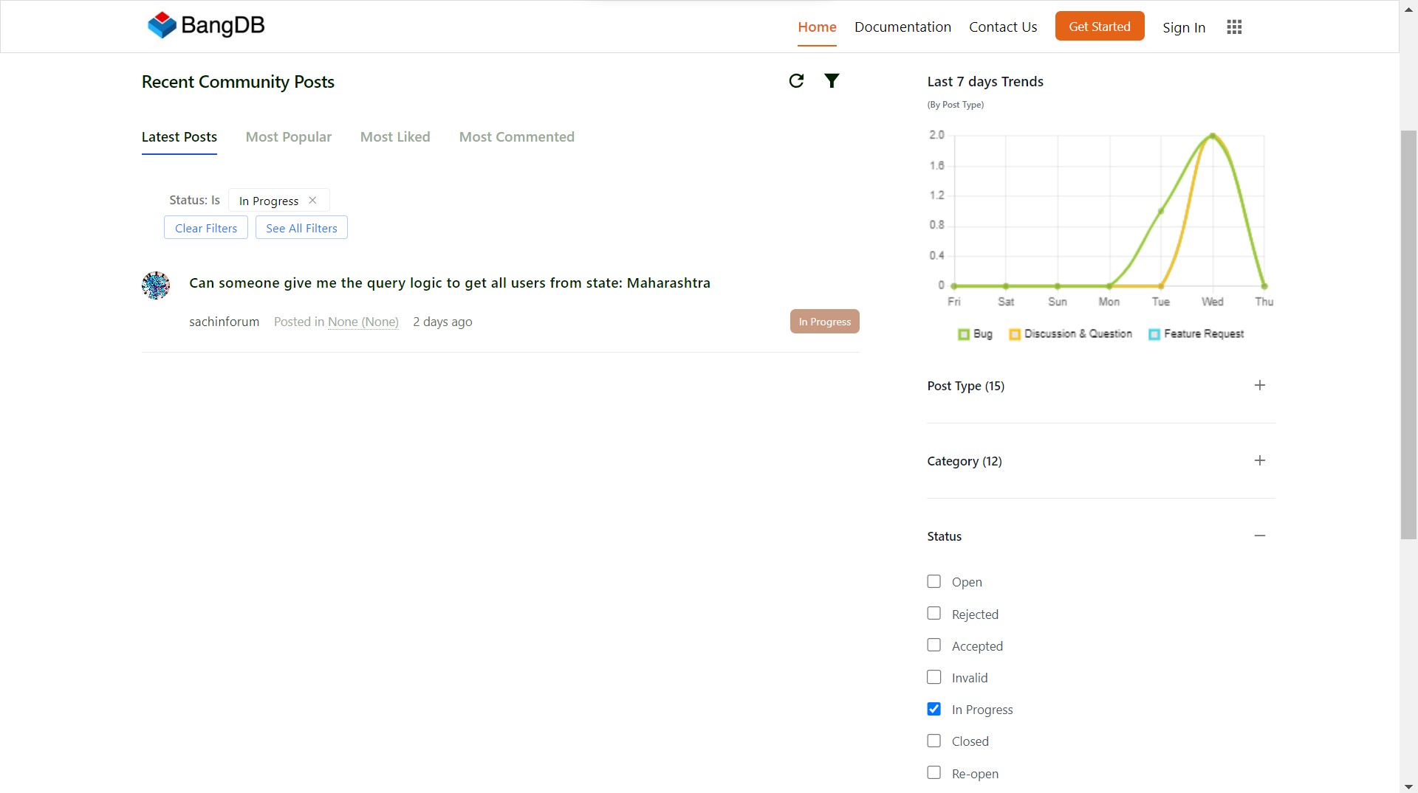Screen dimensions: 1418x793
Task: Click the Get Started button
Action: pyautogui.click(x=1100, y=26)
